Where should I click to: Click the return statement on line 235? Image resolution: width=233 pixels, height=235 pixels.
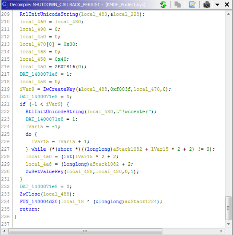point(28,209)
